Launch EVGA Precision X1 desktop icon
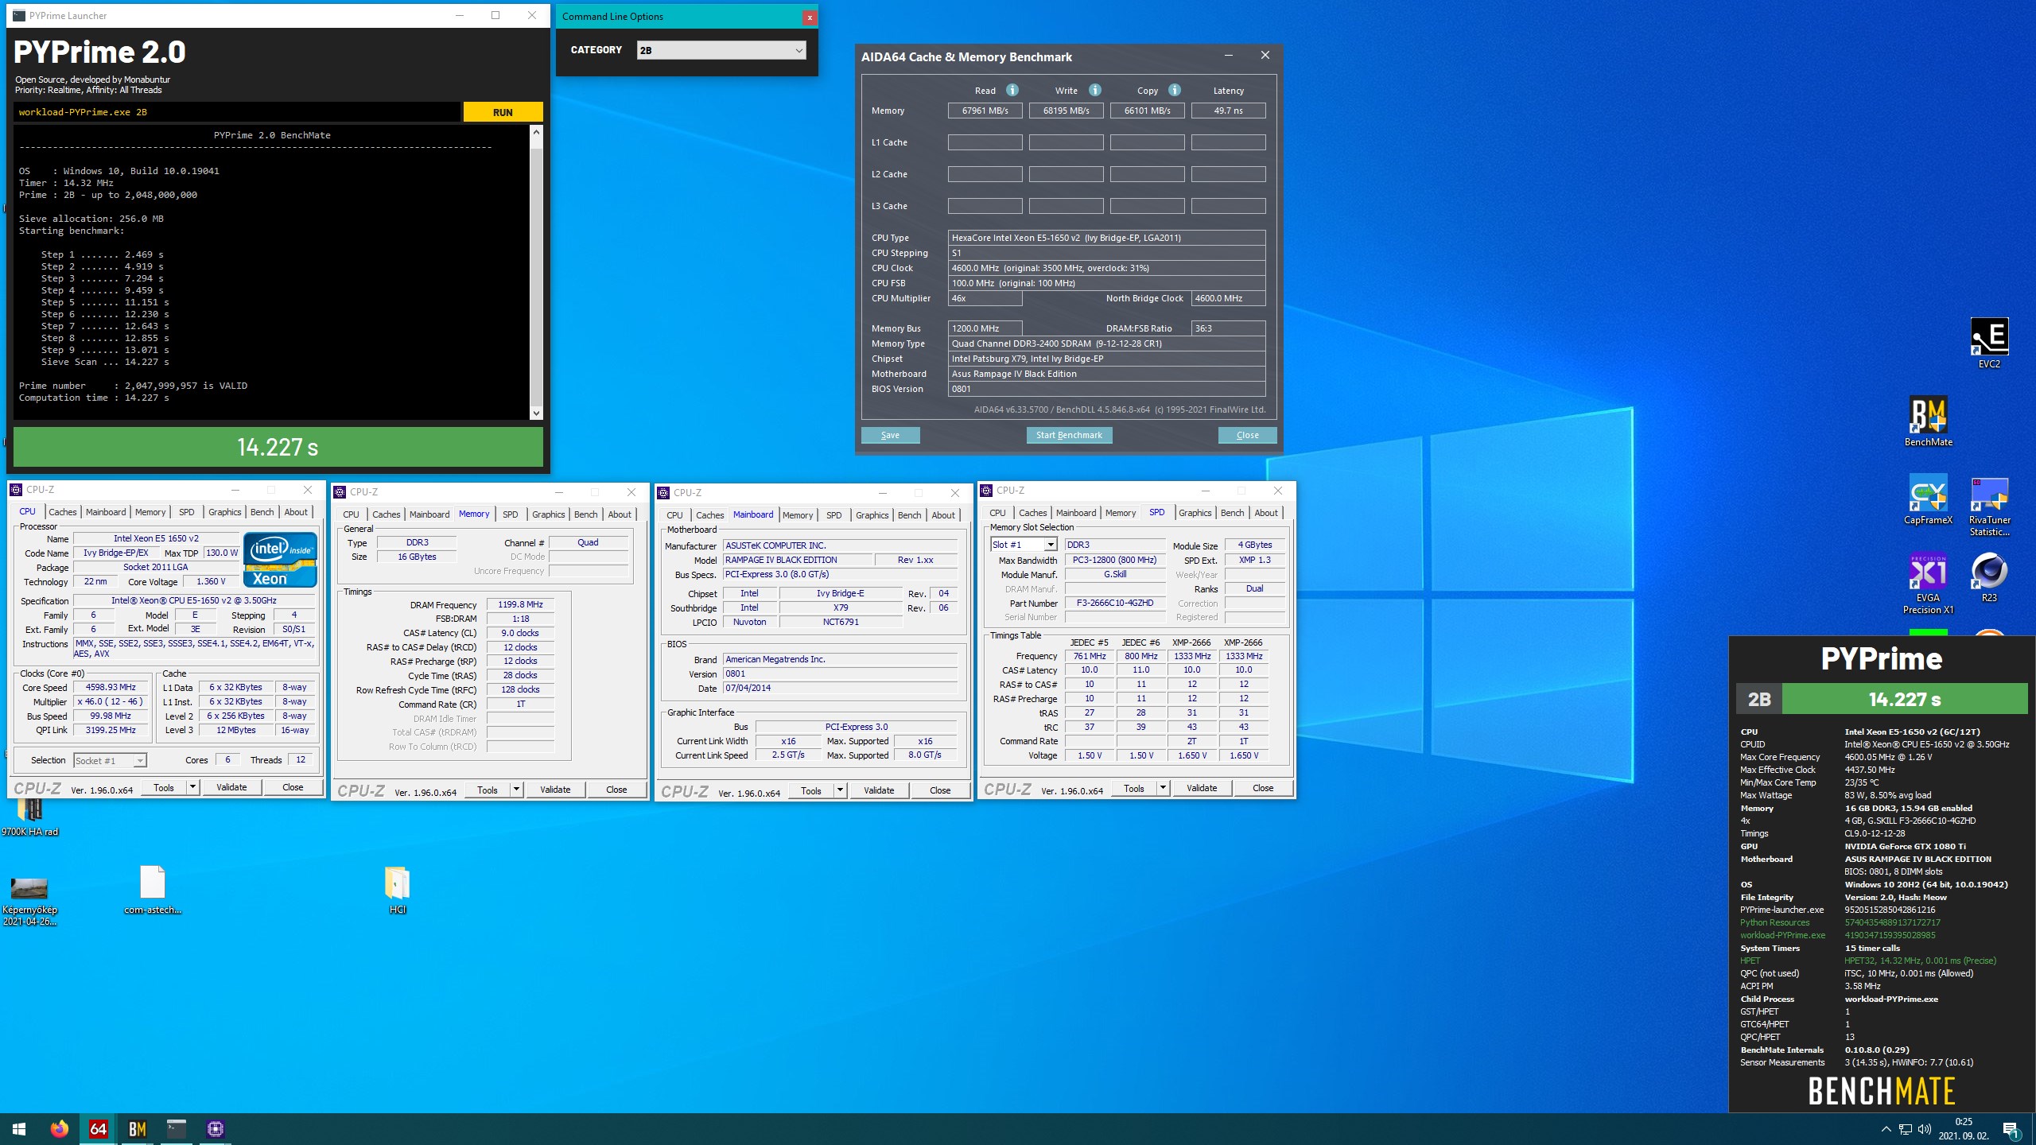The width and height of the screenshot is (2036, 1145). click(x=1928, y=583)
